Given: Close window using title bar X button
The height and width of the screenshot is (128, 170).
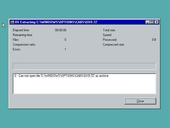Looking at the screenshot, I should 156,22.
